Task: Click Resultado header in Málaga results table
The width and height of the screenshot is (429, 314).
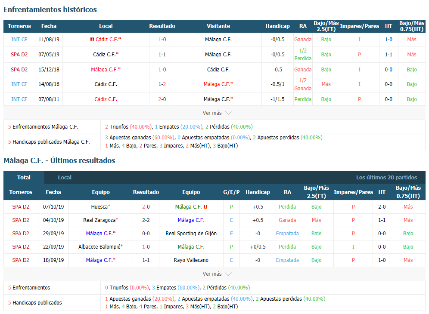Action: tap(146, 192)
